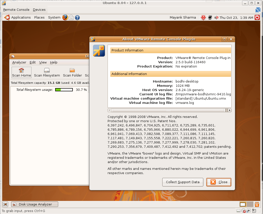Click the Total filesystem usage label

point(35,90)
